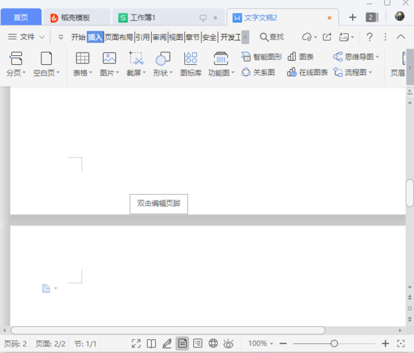Collapse the ribbon with the up chevron

[401, 37]
